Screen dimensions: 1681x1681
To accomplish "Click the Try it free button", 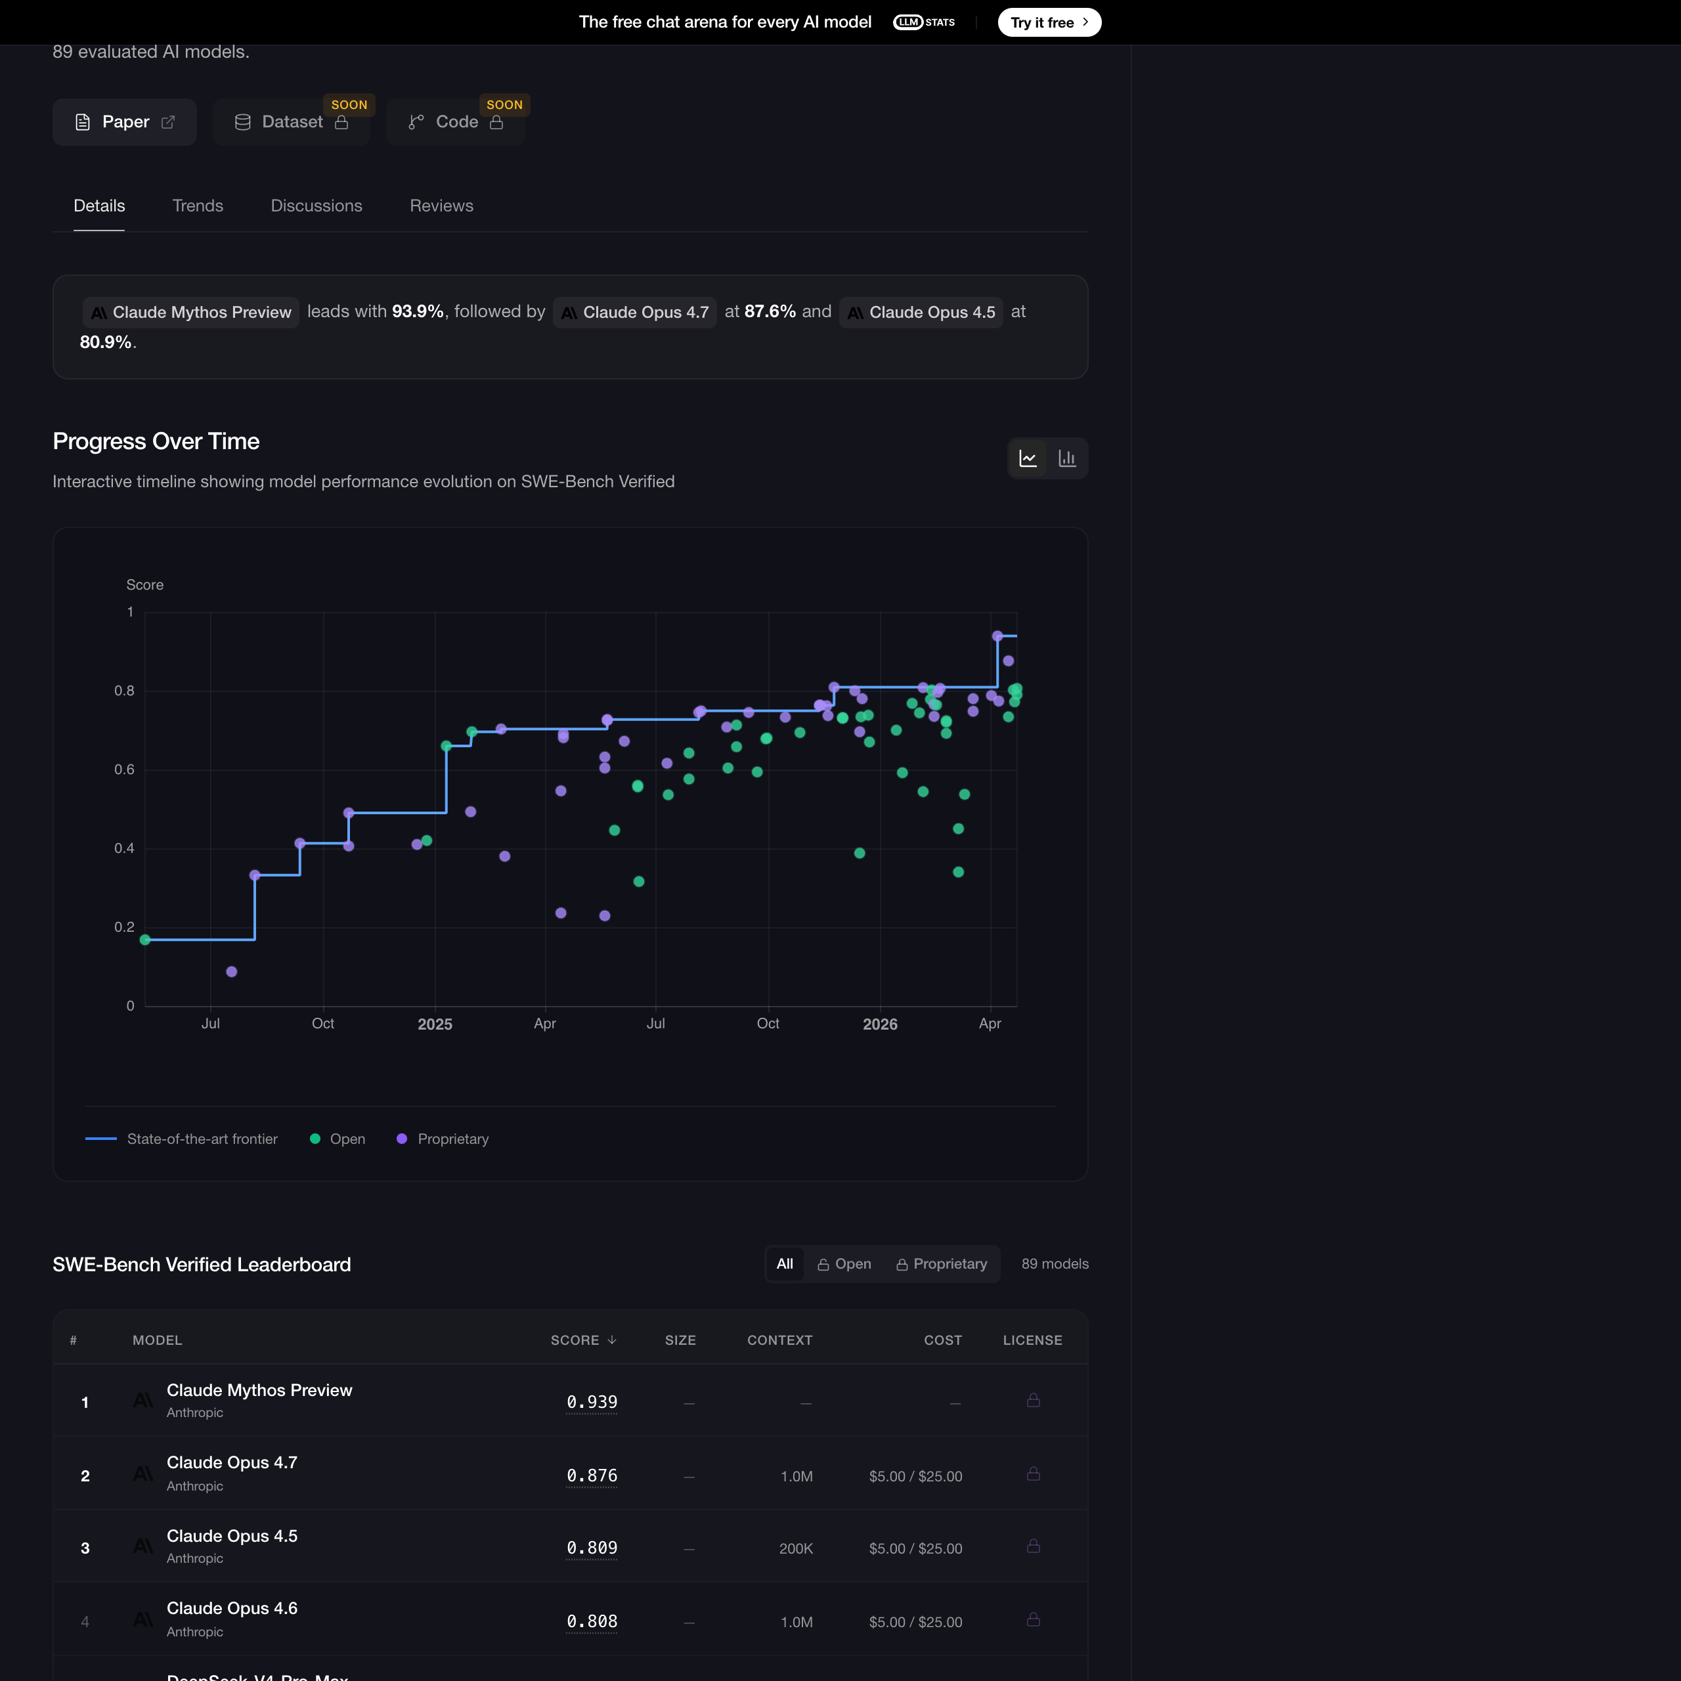I will [x=1049, y=22].
